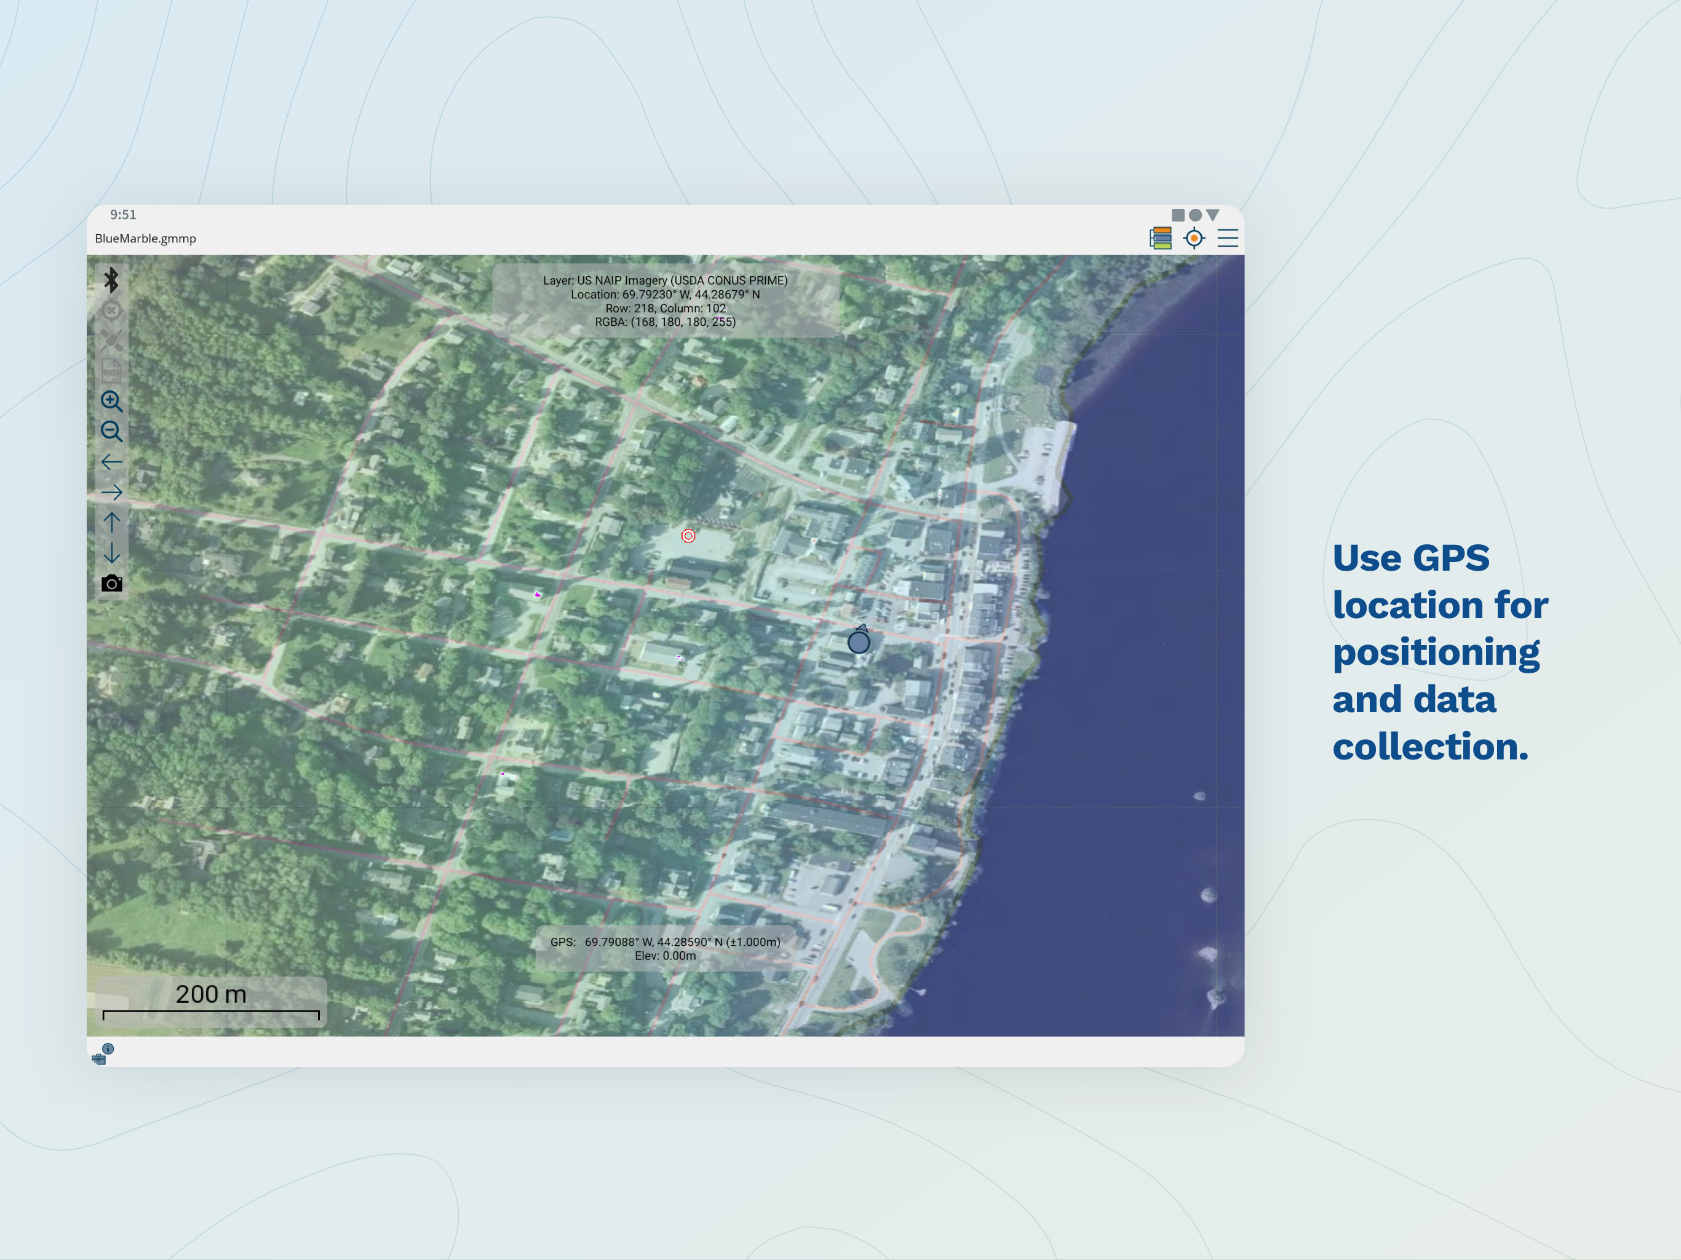Image resolution: width=1681 pixels, height=1260 pixels.
Task: Click the stop GPS tracking crosshair icon
Action: (x=112, y=310)
